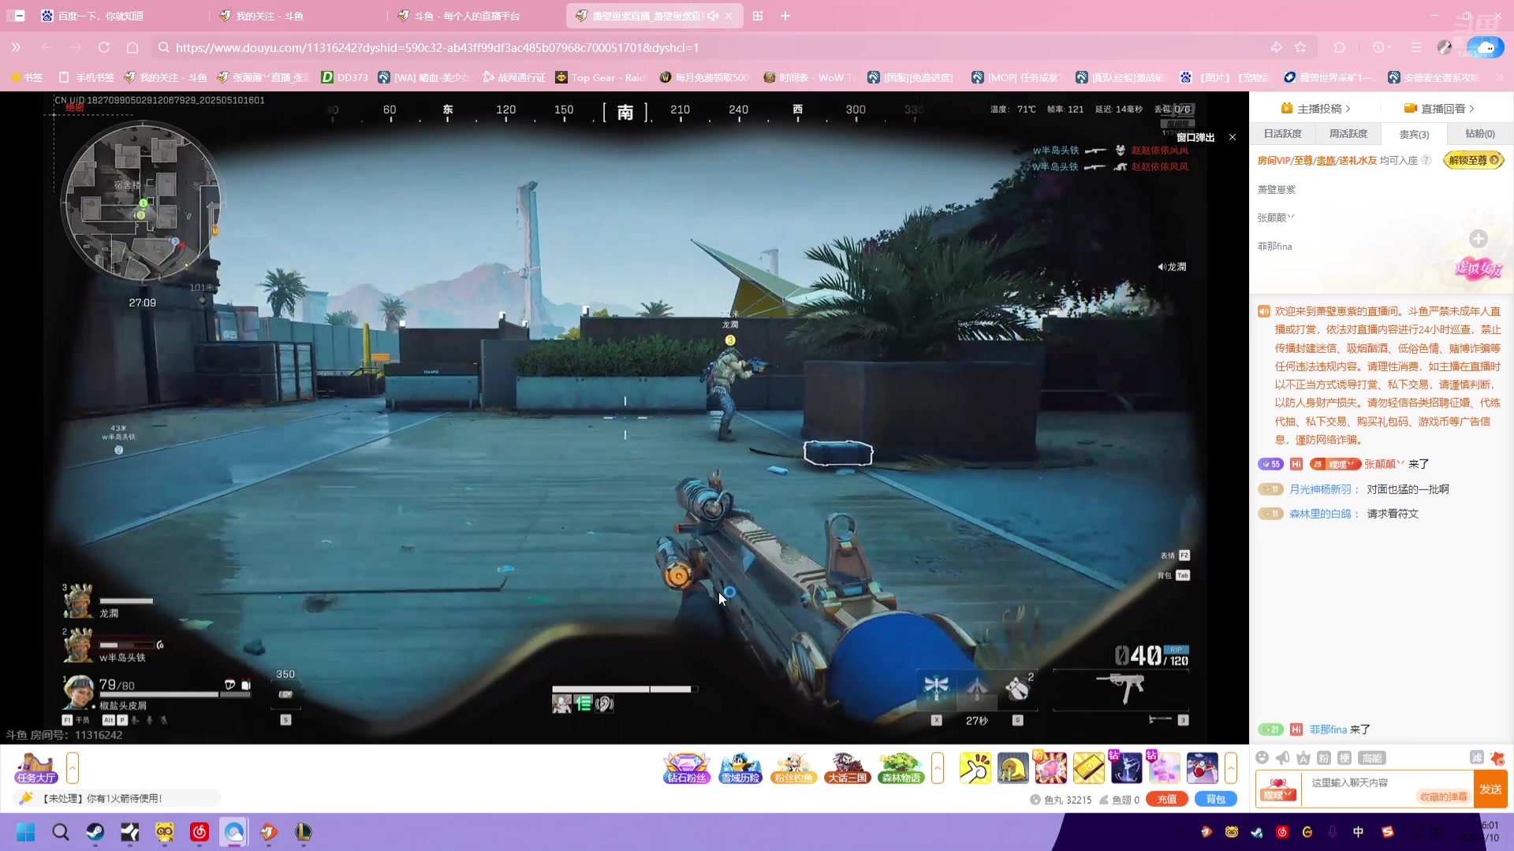Screen dimensions: 1514x851
Task: Toggle the chat text style A icon
Action: click(x=1303, y=758)
